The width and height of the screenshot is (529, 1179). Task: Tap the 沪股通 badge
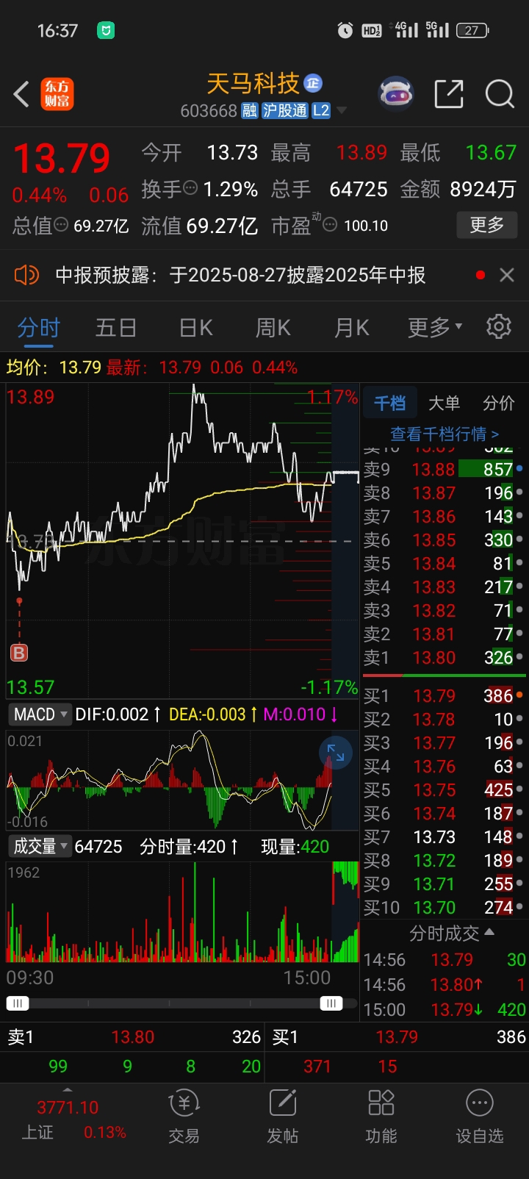[285, 111]
